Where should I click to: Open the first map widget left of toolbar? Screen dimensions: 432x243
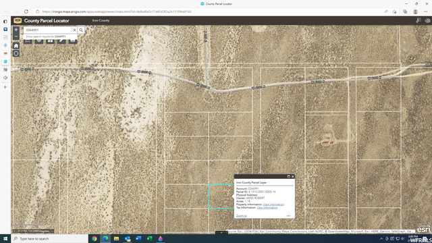click(28, 41)
